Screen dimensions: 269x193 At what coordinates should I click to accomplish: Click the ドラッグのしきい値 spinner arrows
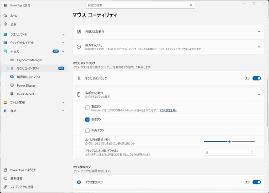pos(252,152)
